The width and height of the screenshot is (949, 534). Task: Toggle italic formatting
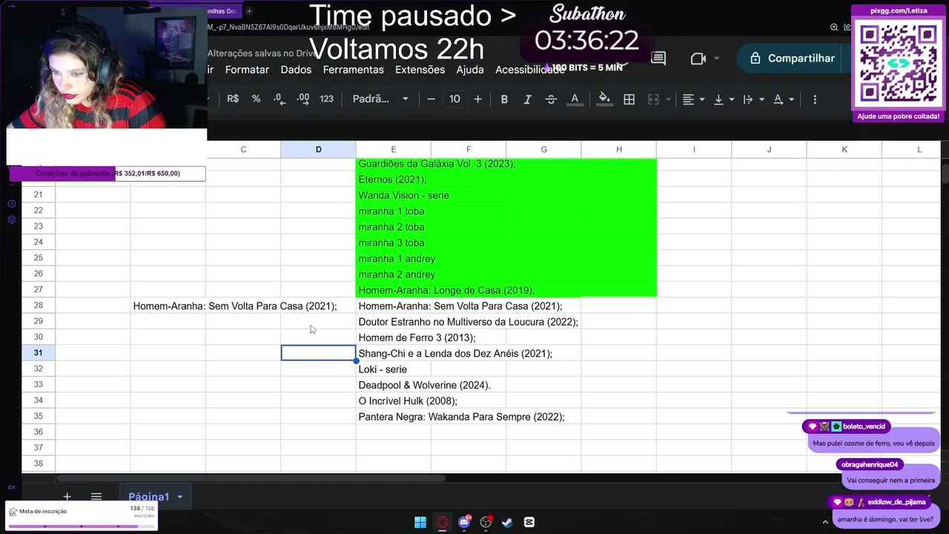click(527, 99)
